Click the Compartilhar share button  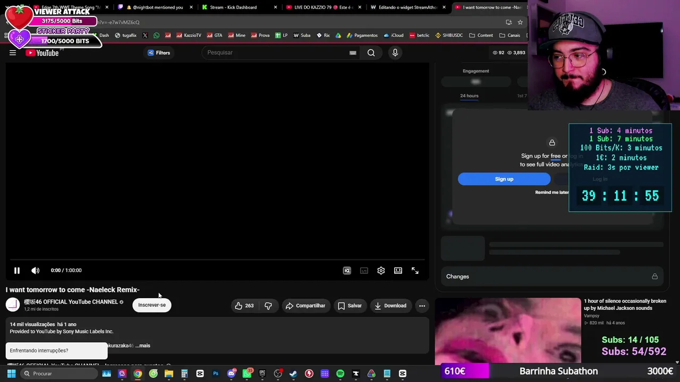[x=305, y=306]
